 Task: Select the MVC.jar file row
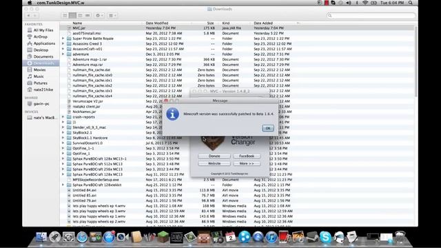tap(237, 28)
